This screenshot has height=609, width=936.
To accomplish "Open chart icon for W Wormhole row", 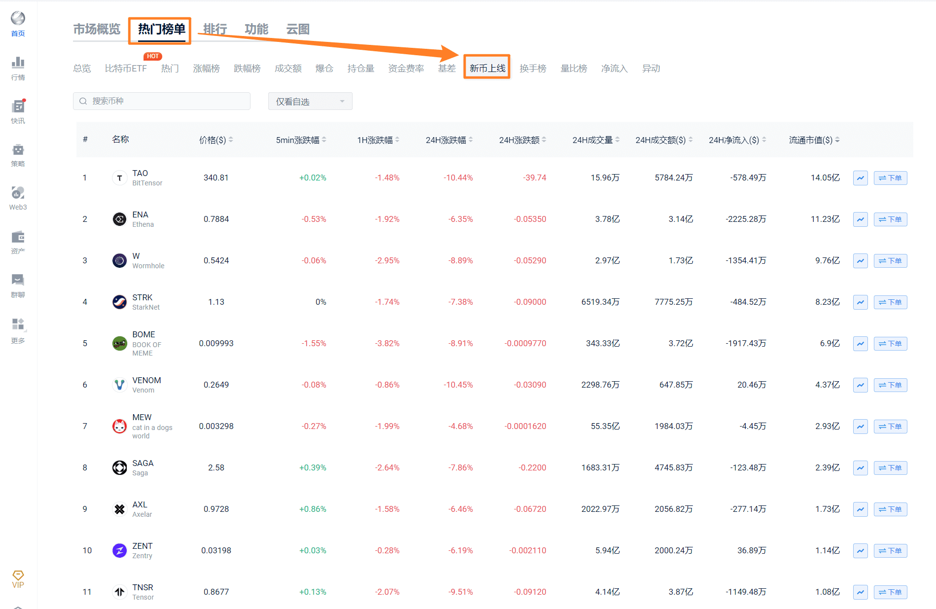I will click(861, 261).
